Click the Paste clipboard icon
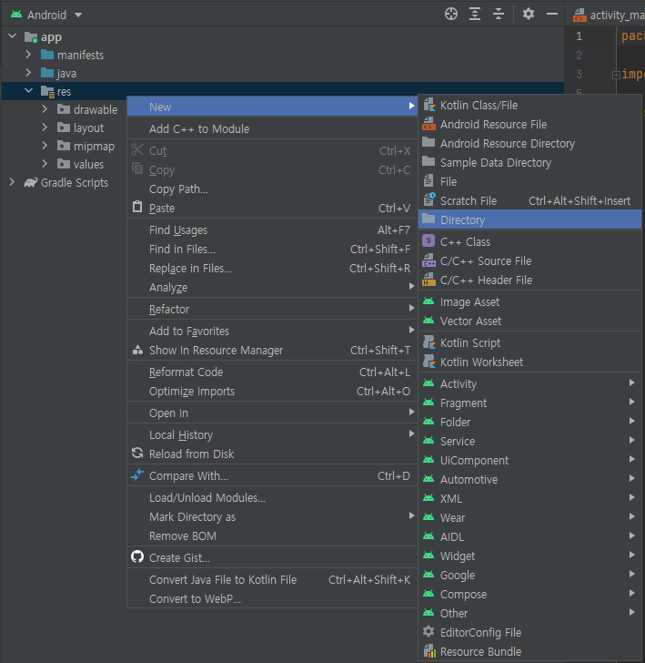This screenshot has height=663, width=645. pyautogui.click(x=137, y=208)
